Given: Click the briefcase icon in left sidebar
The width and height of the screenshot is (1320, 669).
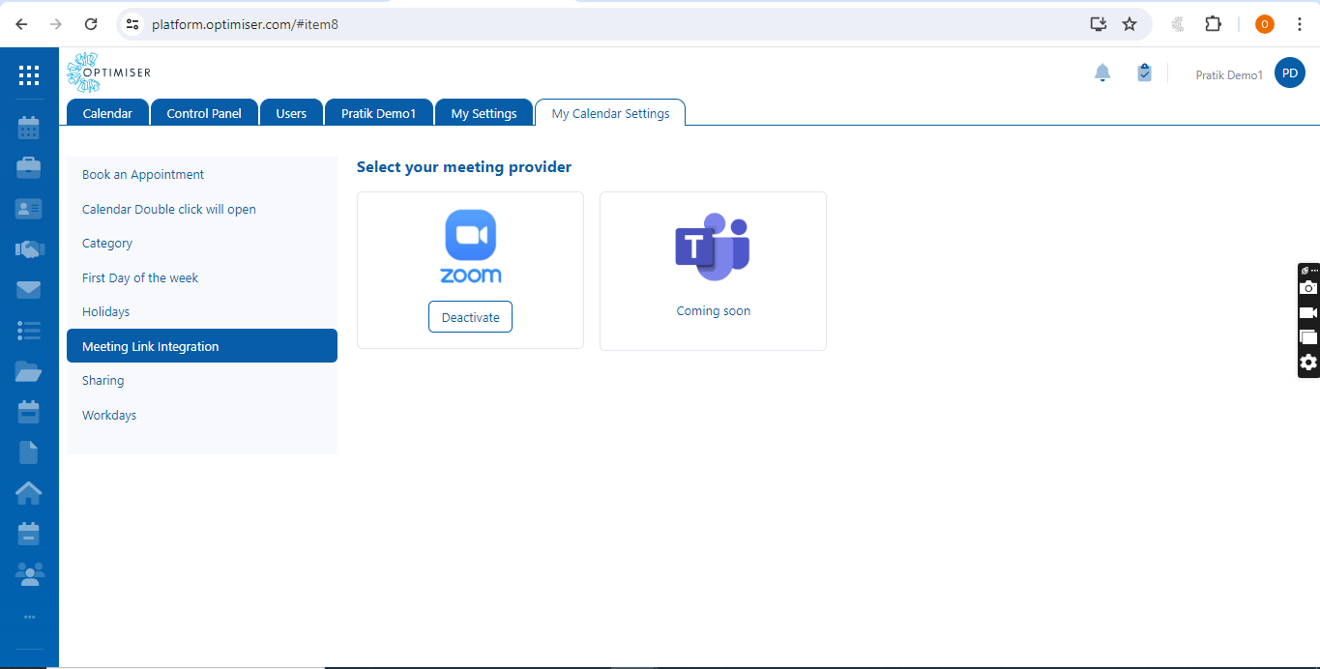Looking at the screenshot, I should pyautogui.click(x=29, y=168).
